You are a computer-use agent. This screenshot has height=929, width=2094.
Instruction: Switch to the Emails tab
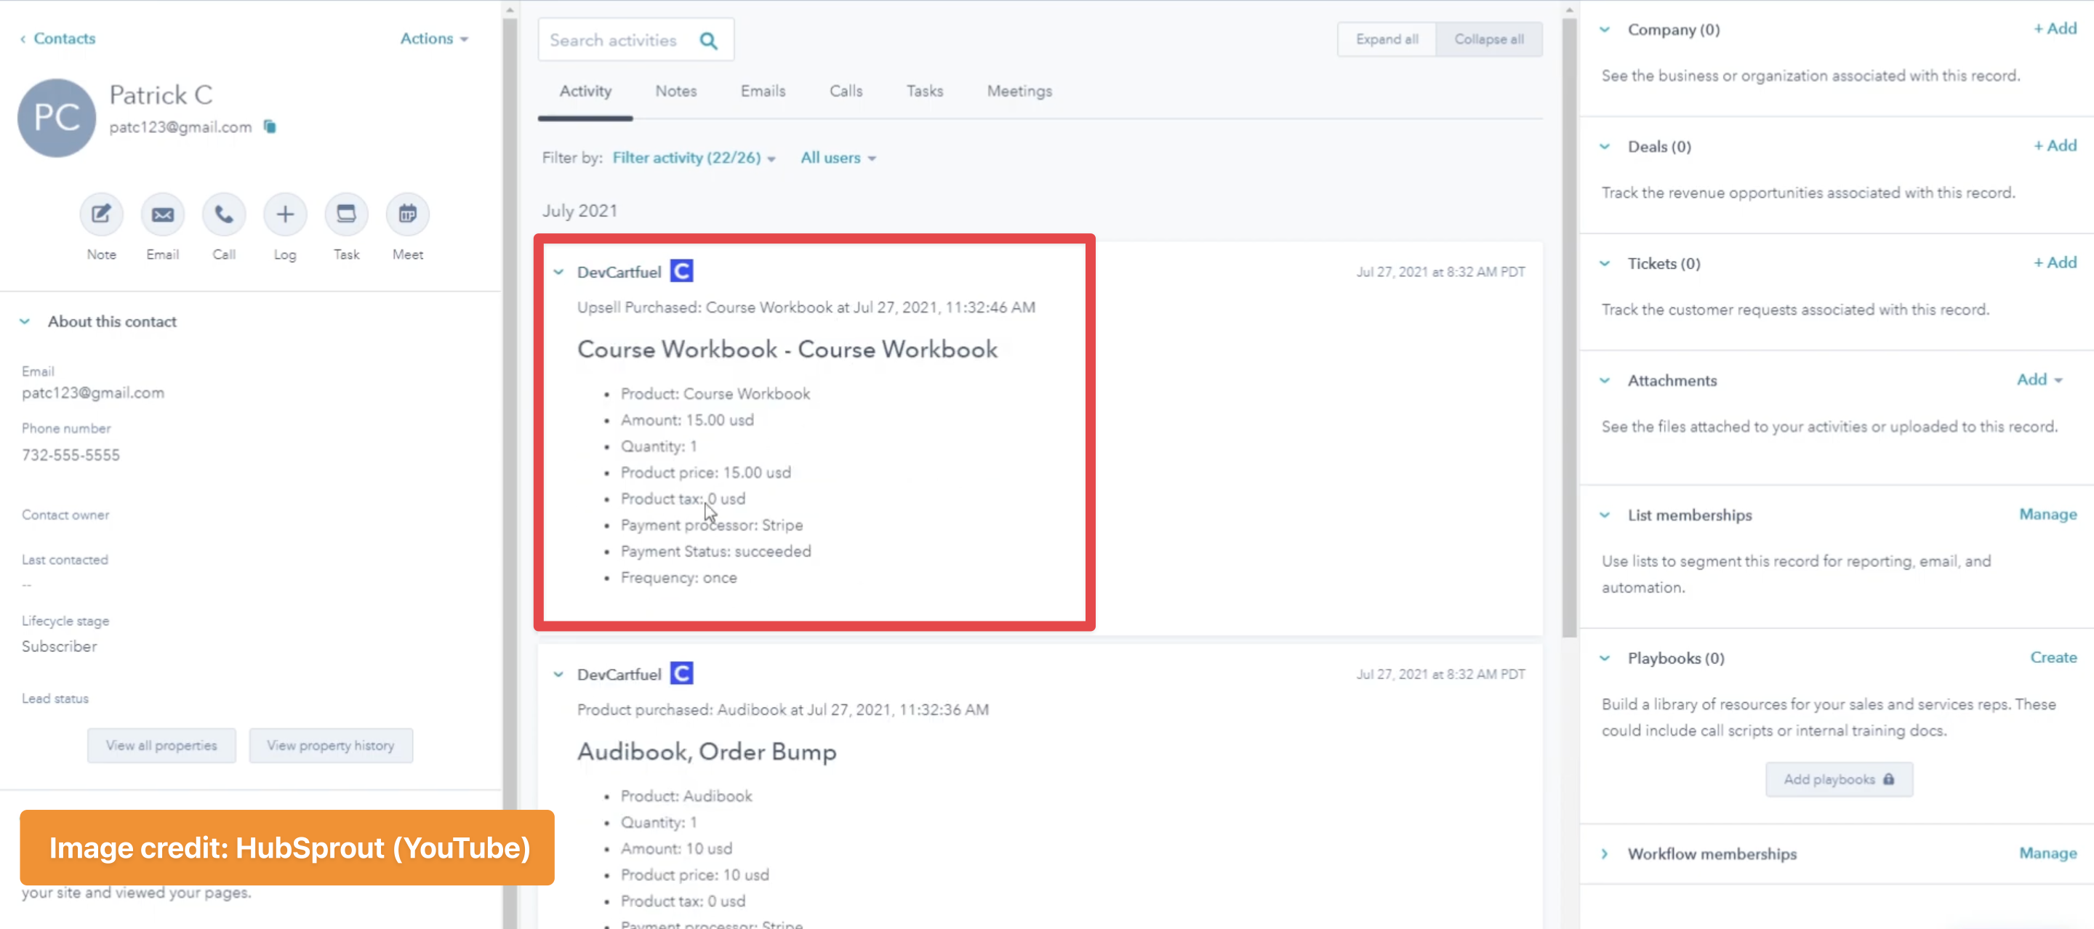[762, 91]
